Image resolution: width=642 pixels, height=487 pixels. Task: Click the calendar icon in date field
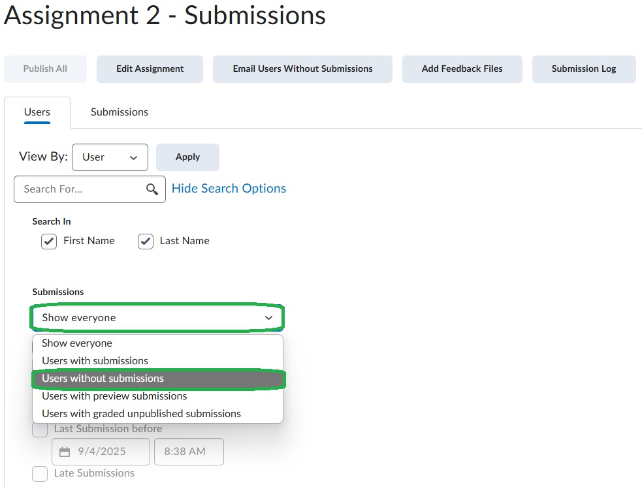pos(64,452)
